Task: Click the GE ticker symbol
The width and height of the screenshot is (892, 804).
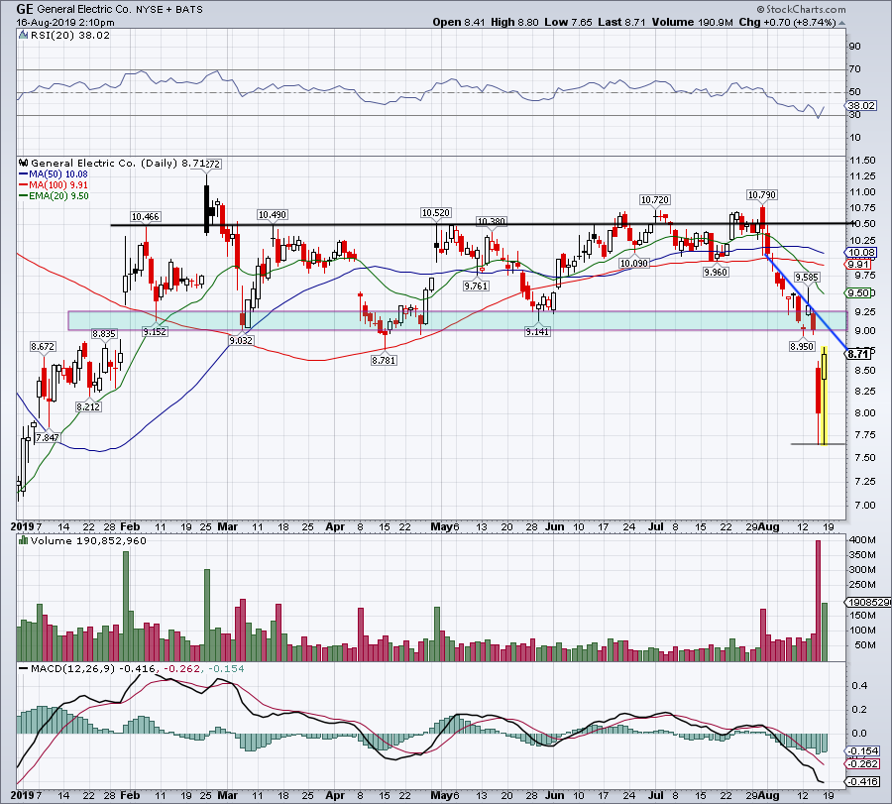Action: [25, 9]
